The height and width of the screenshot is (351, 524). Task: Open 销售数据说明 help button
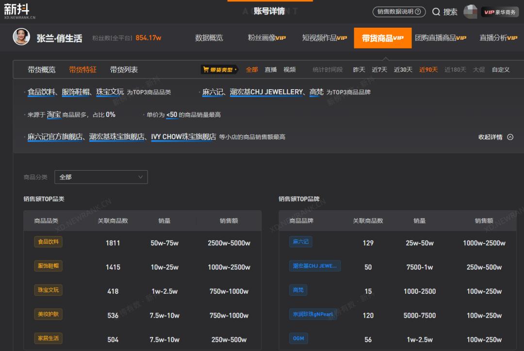[x=399, y=12]
